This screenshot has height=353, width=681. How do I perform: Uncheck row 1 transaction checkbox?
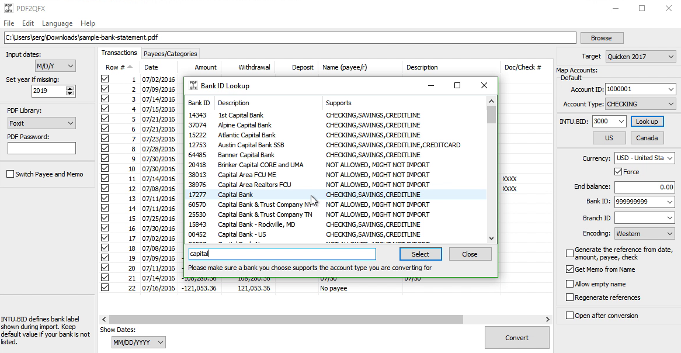point(105,79)
